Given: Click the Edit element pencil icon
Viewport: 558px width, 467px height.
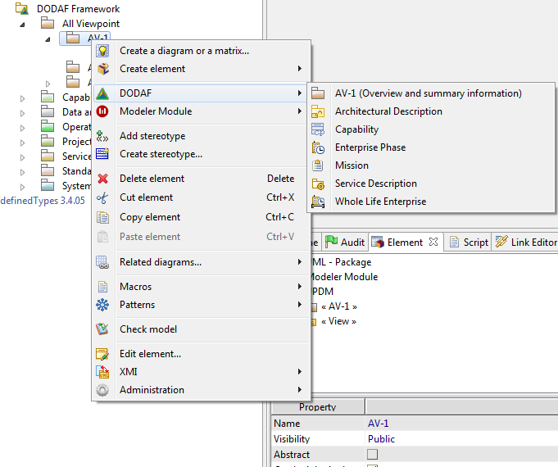Looking at the screenshot, I should coord(102,354).
